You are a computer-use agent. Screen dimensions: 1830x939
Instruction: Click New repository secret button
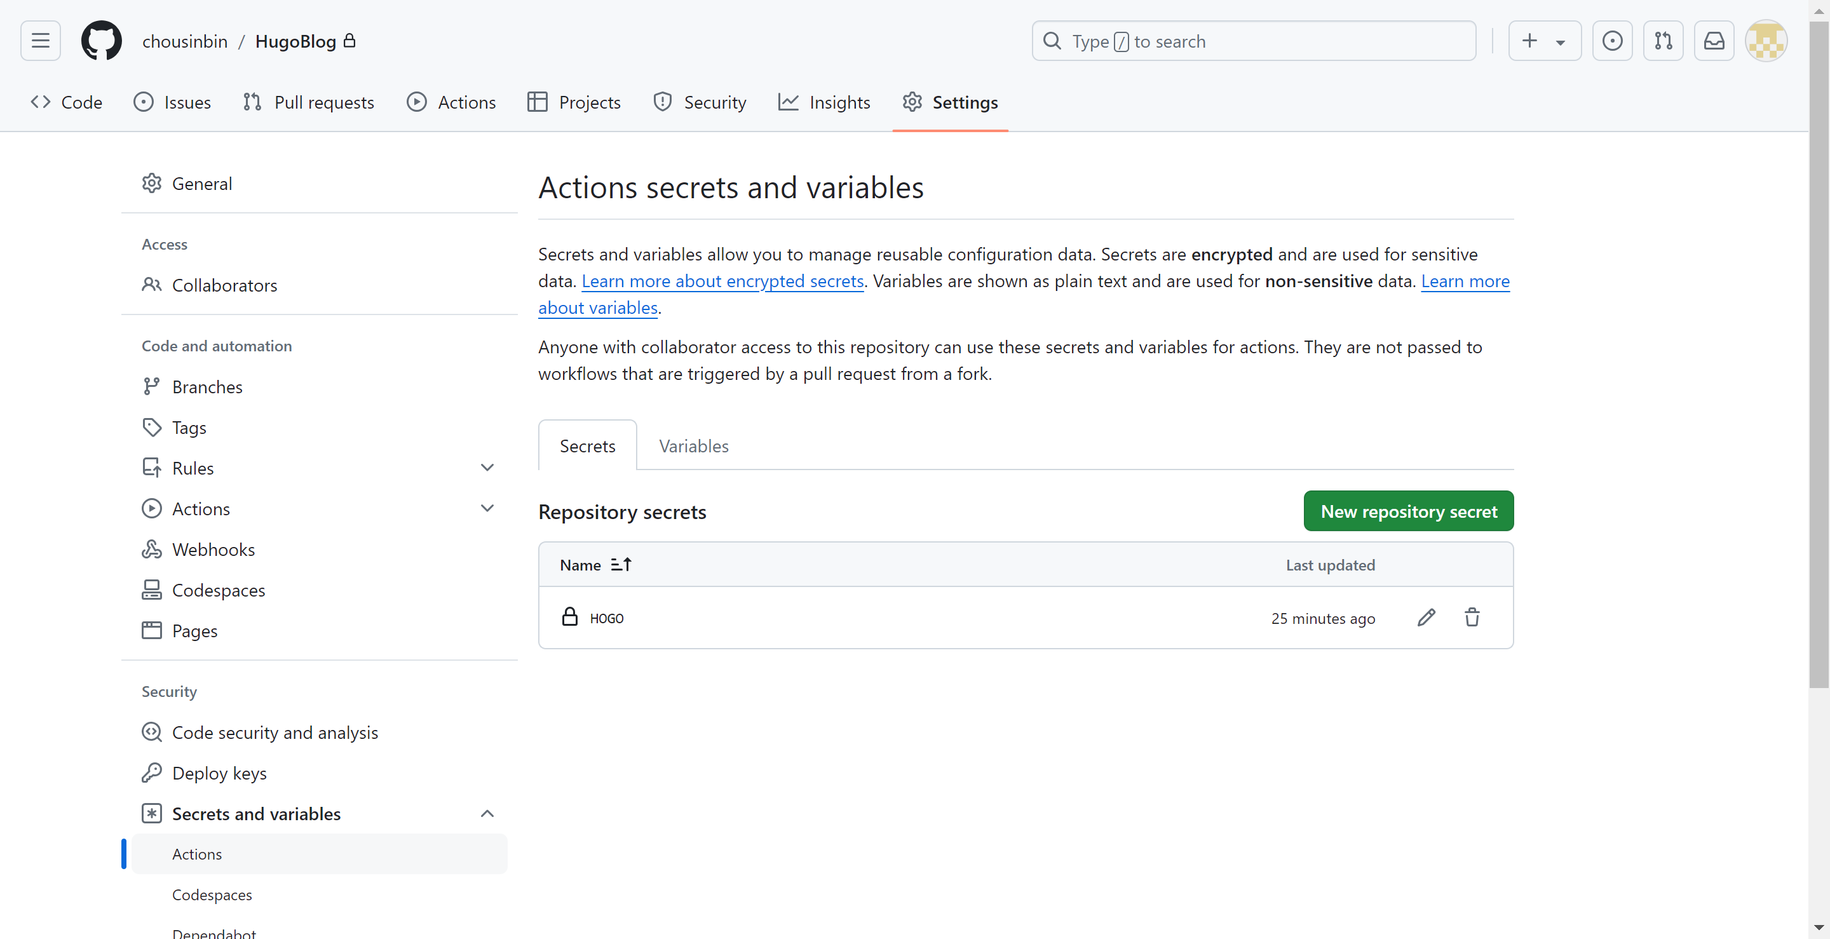[x=1408, y=511]
